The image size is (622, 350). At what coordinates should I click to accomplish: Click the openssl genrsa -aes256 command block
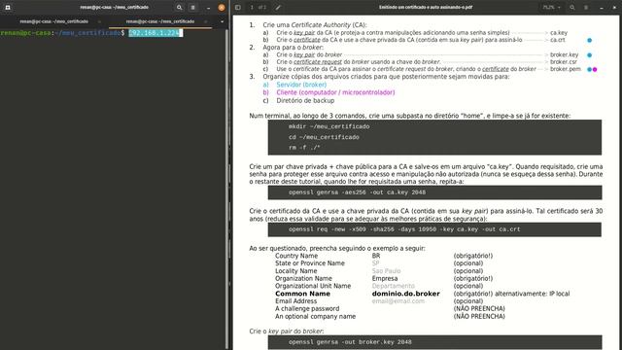click(x=434, y=192)
